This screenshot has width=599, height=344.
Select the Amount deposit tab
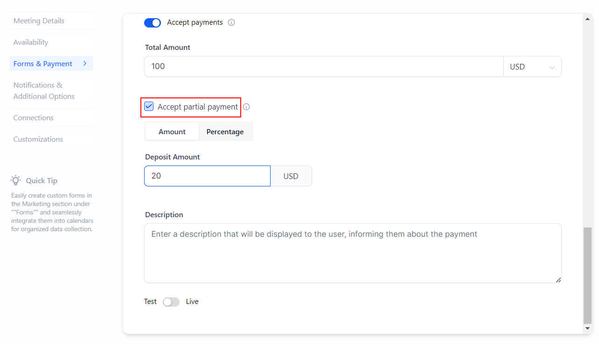click(172, 131)
